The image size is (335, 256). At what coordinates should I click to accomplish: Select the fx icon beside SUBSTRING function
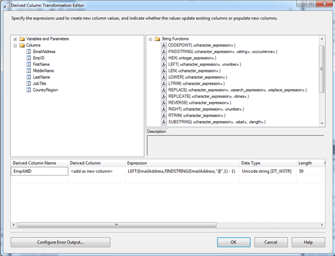[164, 122]
